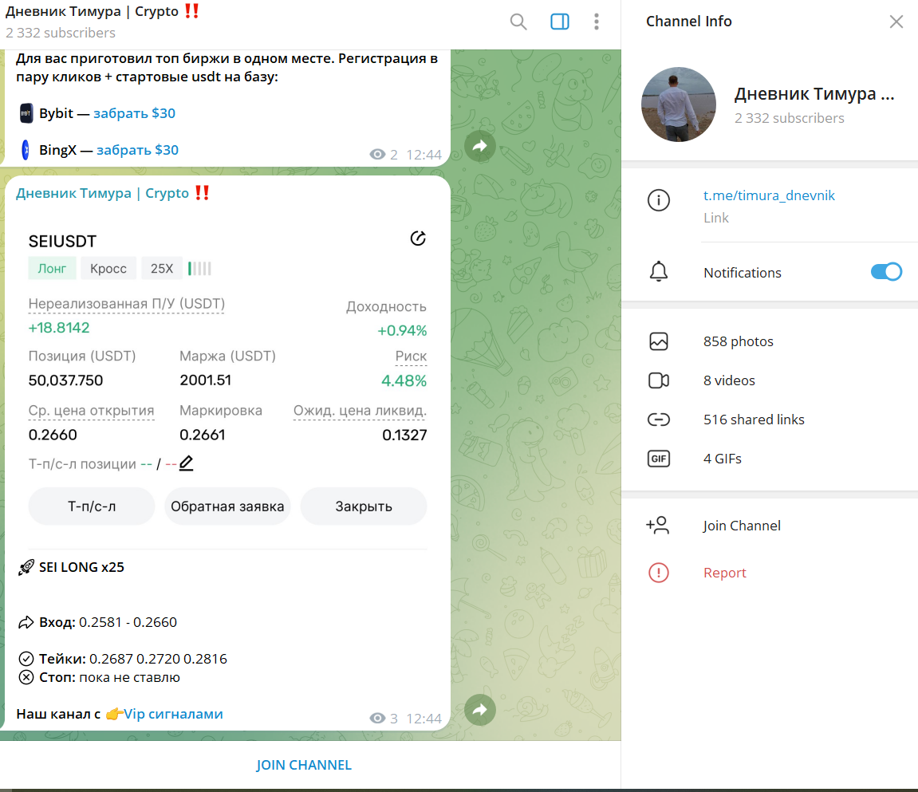
Task: Click the info circle icon beside link
Action: (x=659, y=200)
